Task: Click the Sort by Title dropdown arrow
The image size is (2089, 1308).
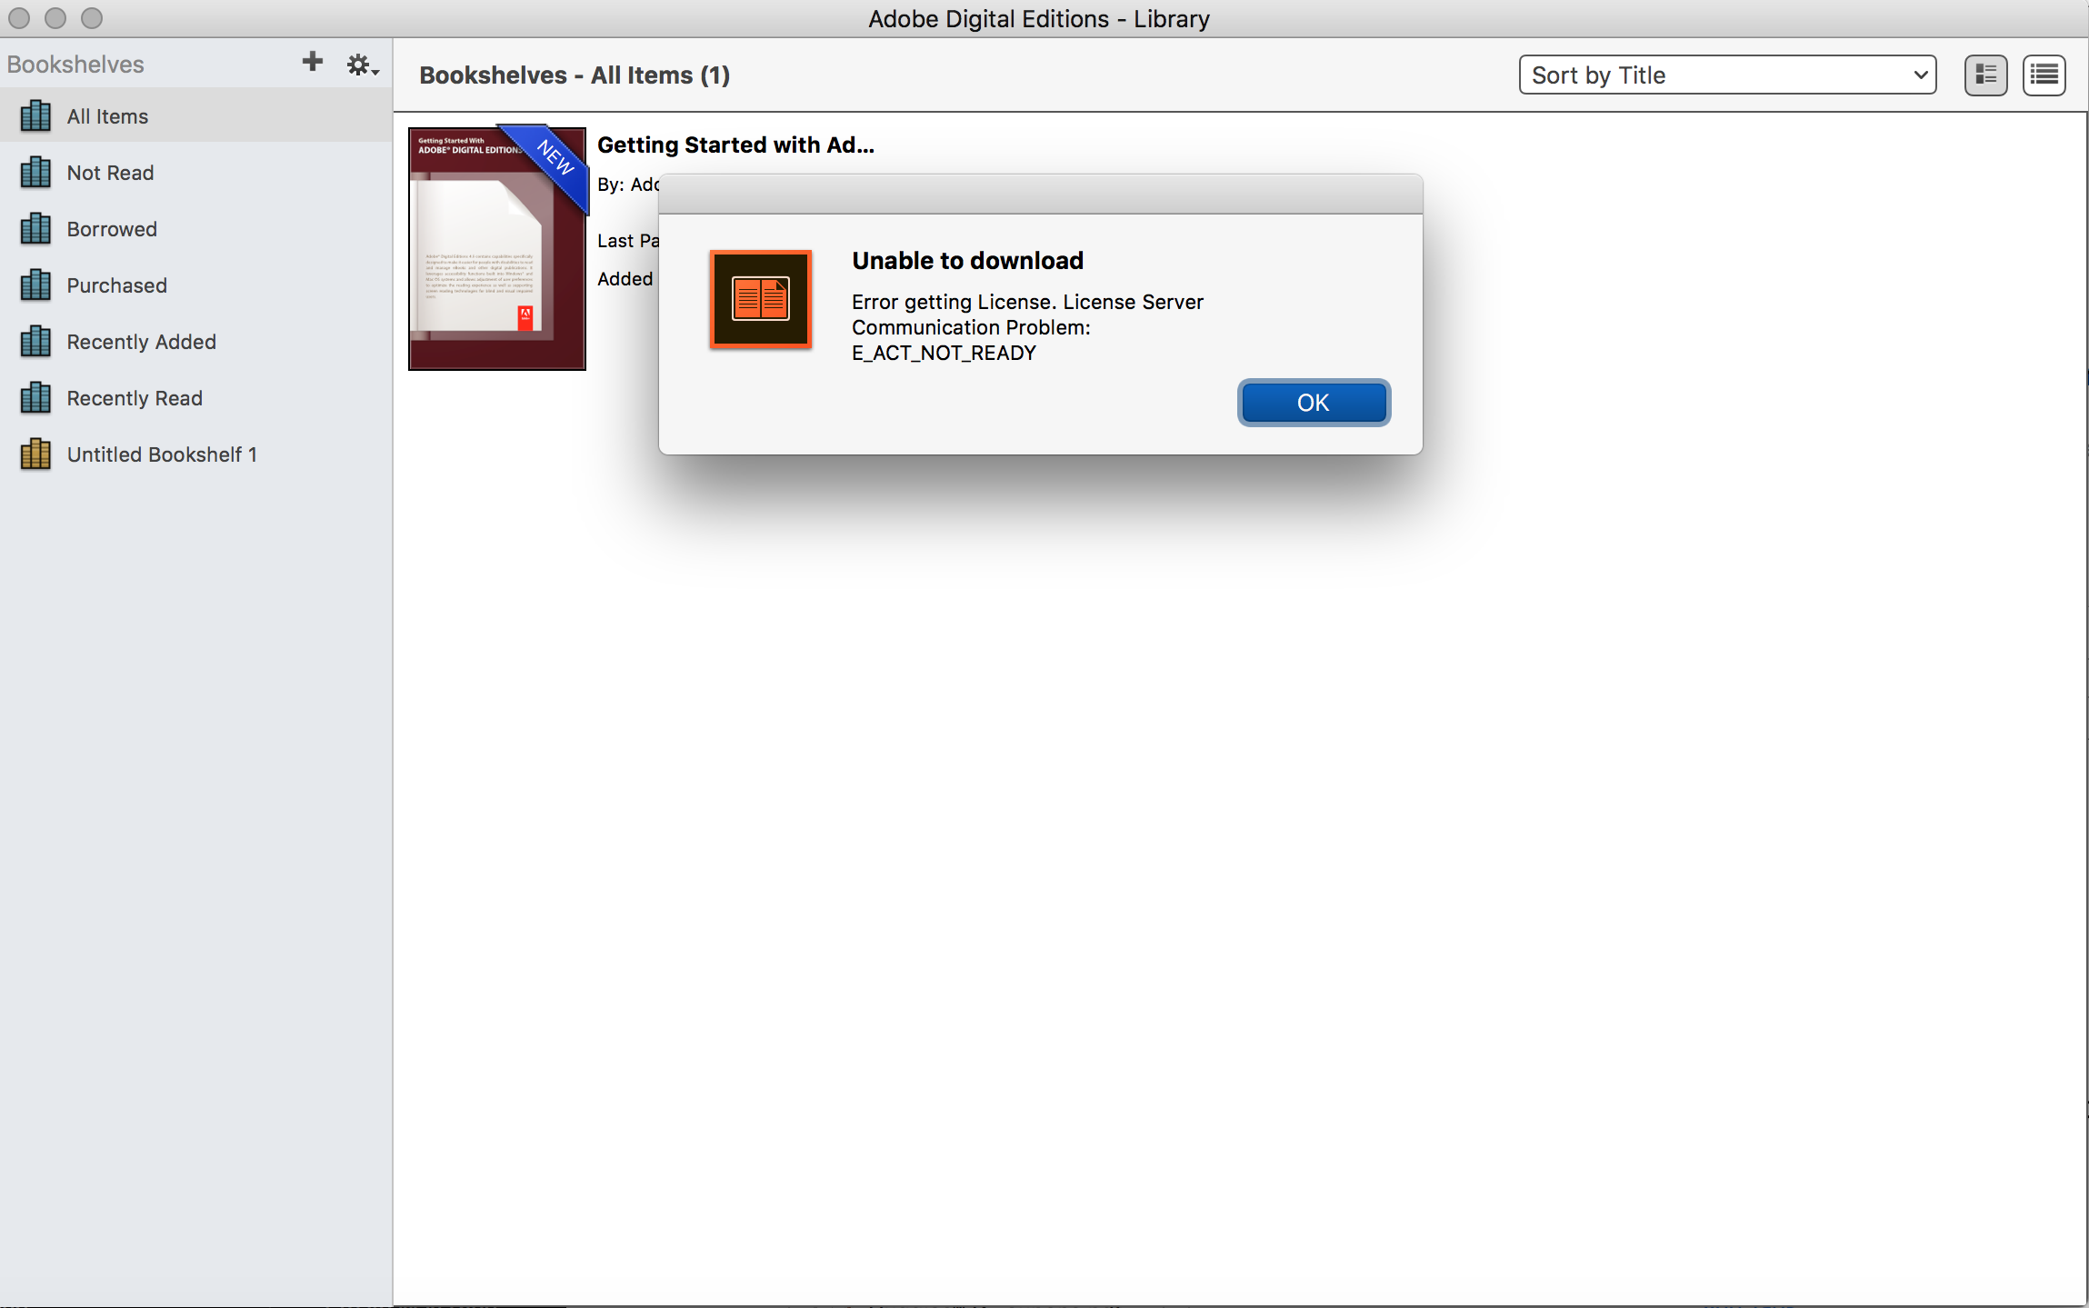Action: coord(1920,75)
